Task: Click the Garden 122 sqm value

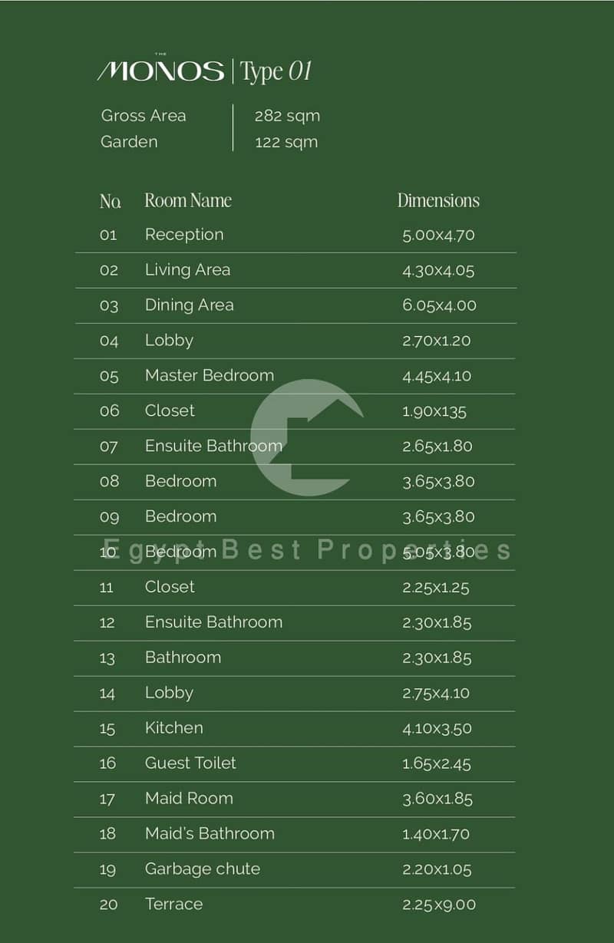Action: [286, 142]
